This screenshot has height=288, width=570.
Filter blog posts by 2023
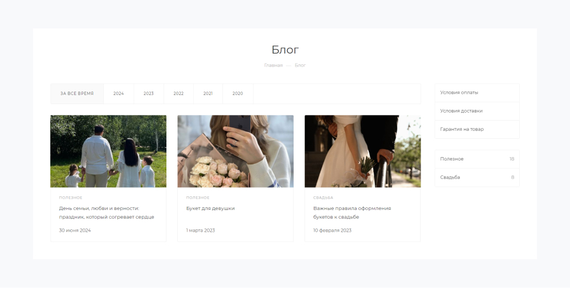point(149,93)
